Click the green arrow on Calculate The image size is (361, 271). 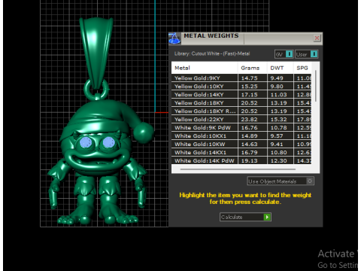267,217
